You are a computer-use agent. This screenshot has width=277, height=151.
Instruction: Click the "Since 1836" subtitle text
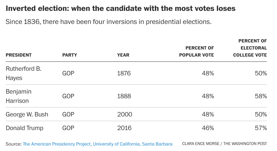(108, 22)
